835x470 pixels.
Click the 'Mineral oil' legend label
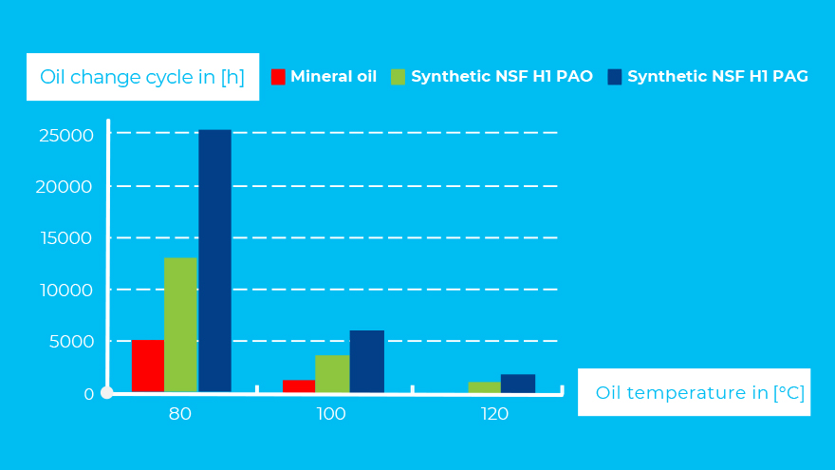(x=333, y=76)
